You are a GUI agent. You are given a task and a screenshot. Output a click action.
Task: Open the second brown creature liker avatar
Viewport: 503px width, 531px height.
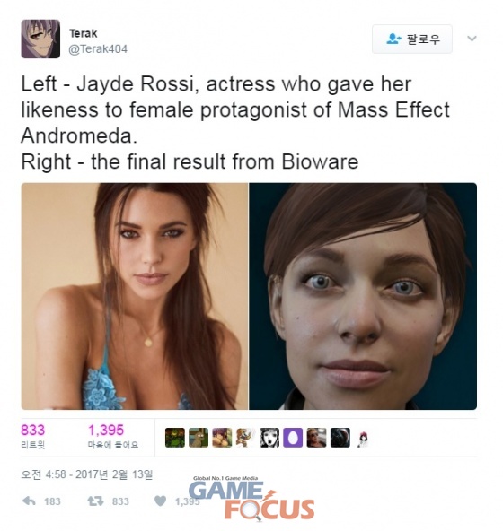(199, 438)
